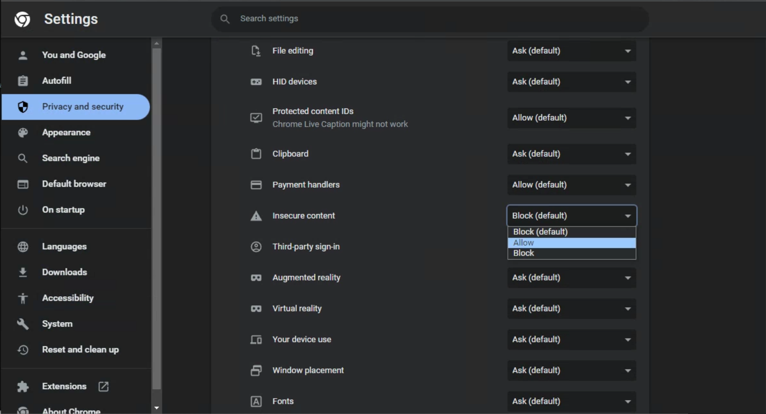Viewport: 766px width, 414px height.
Task: Open Extensions external link icon
Action: point(103,387)
